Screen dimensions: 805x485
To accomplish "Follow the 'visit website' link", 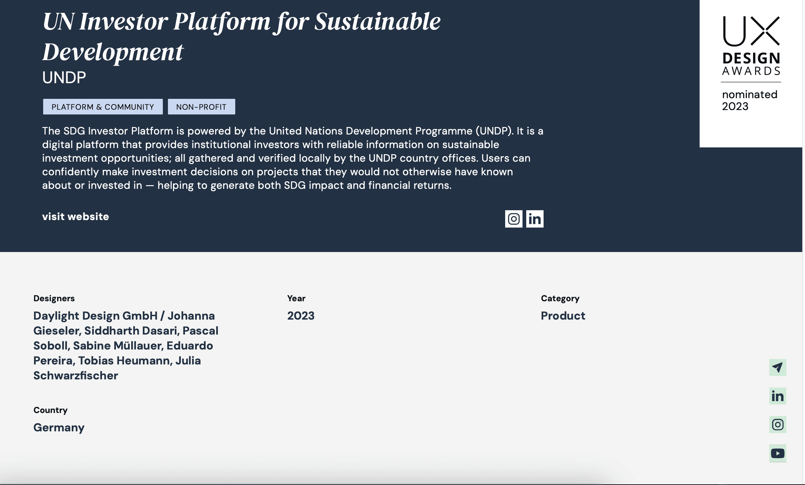I will [75, 217].
